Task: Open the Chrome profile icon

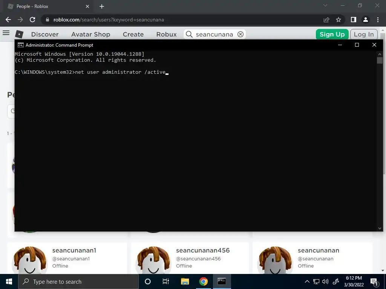Action: (366, 20)
